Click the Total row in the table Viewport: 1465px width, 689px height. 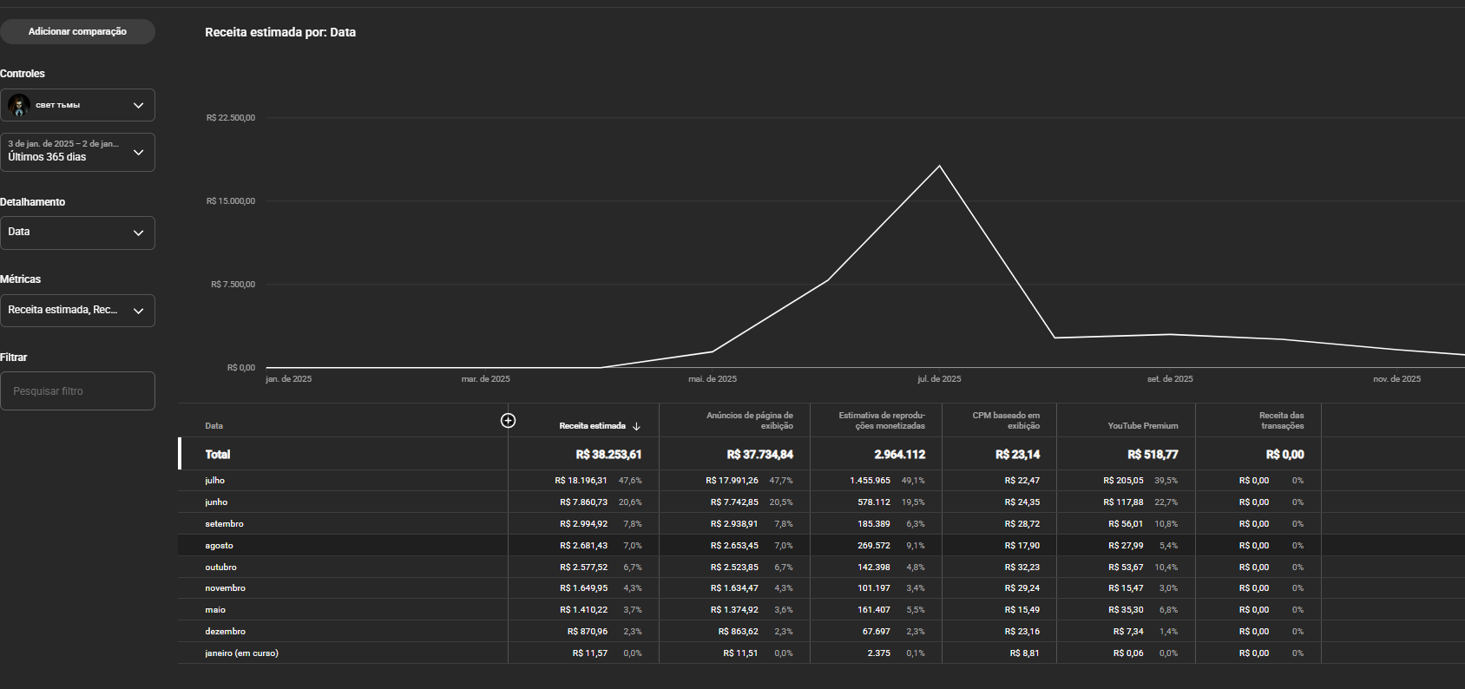tap(821, 454)
